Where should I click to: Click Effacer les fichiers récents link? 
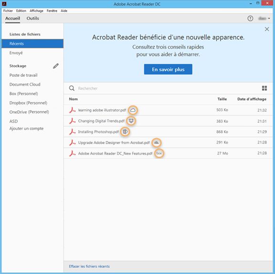[89, 266]
